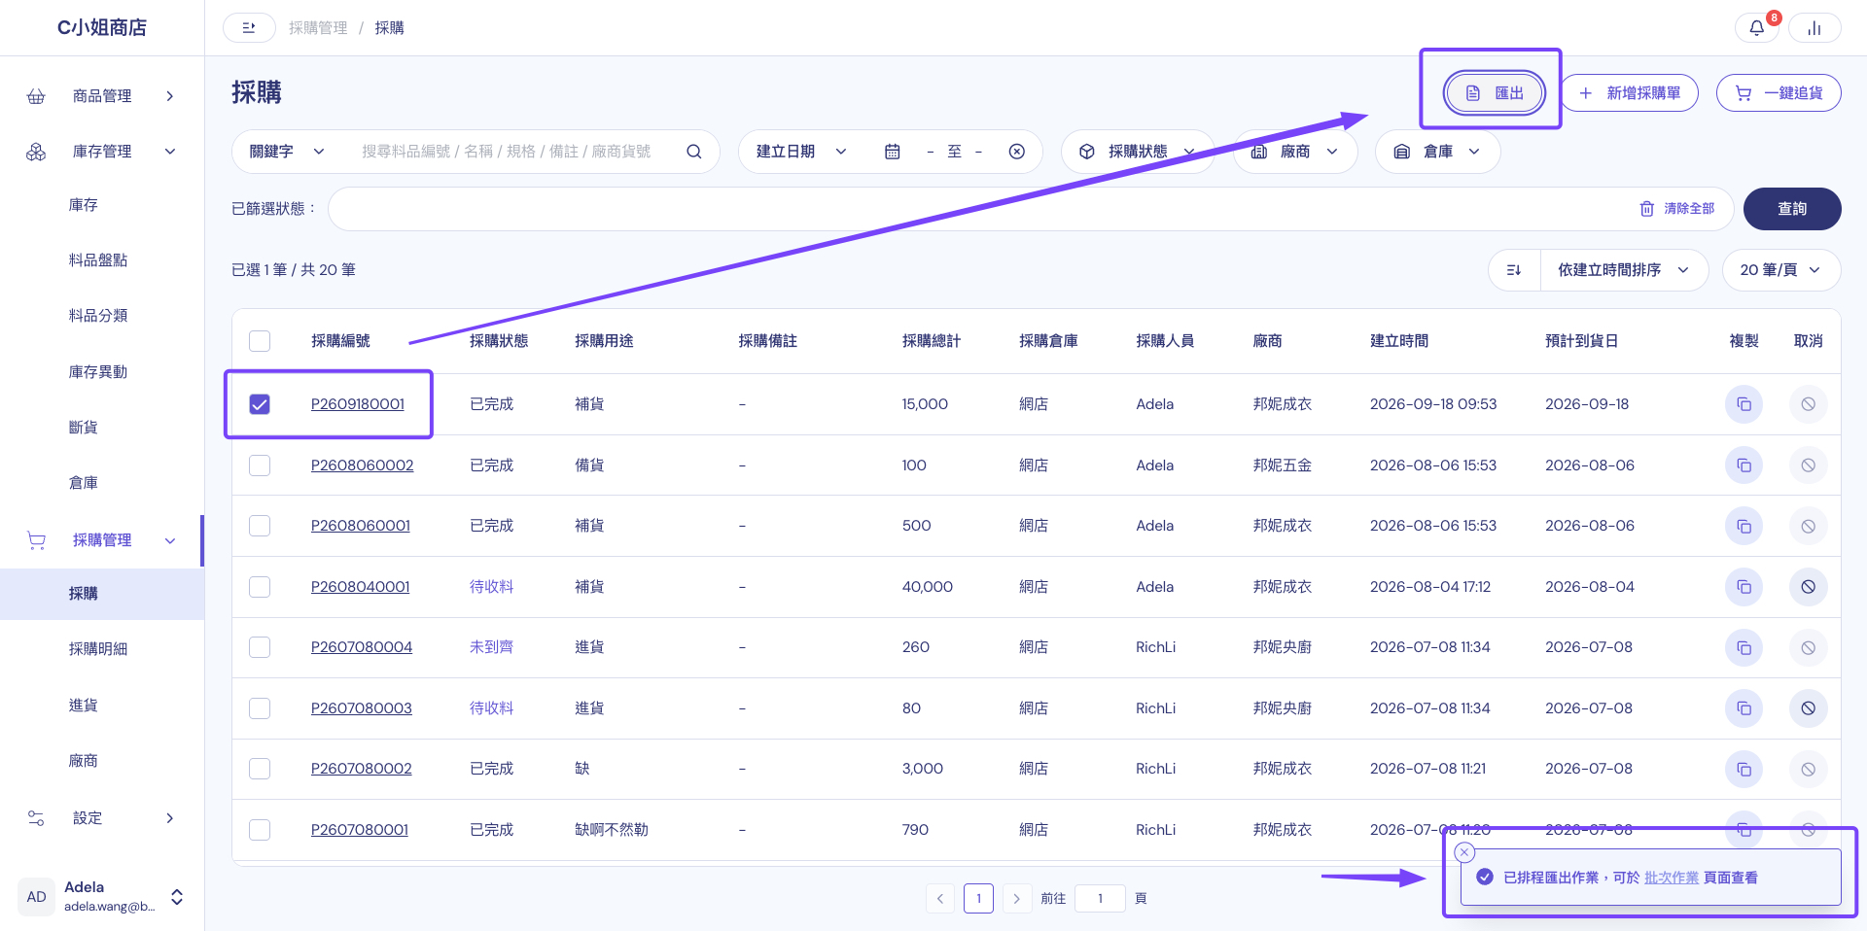Collapse sidebar using the menu toggle icon

[x=249, y=28]
